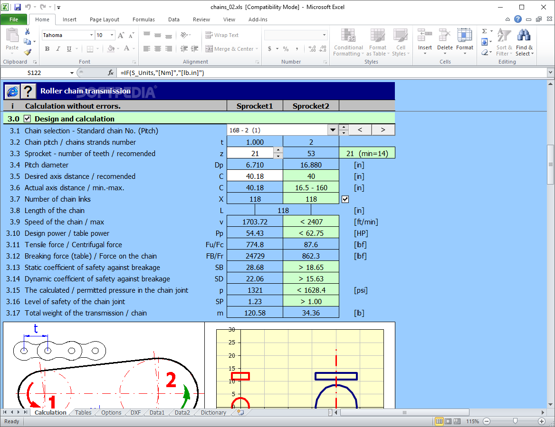Open the Add-Ins ribbon tab
Image resolution: width=555 pixels, height=427 pixels.
click(x=258, y=19)
